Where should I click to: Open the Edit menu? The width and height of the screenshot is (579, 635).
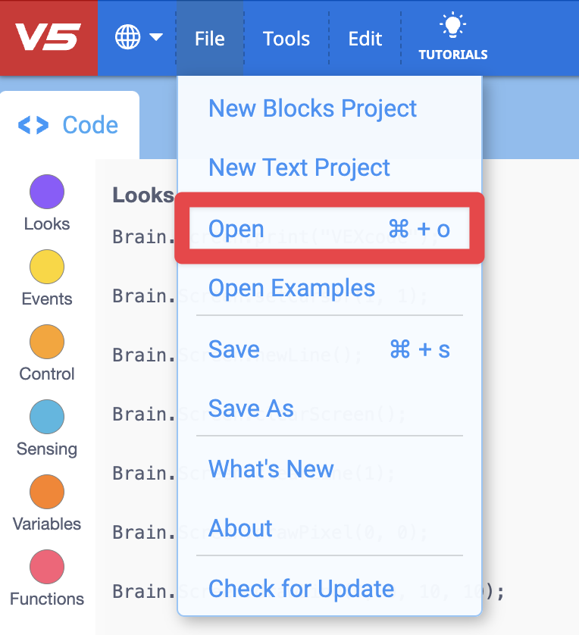(365, 39)
